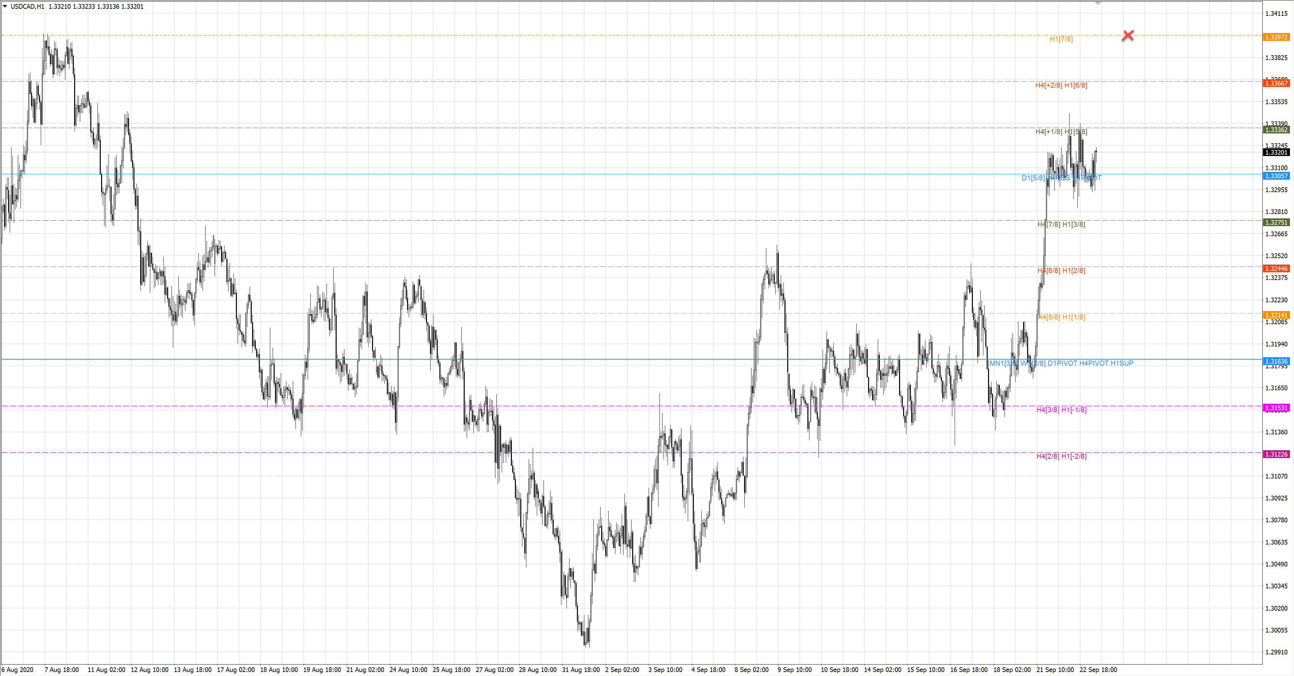Click the USDCAD,H1 symbol title text
Screen dimensions: 1294x676
tap(27, 6)
